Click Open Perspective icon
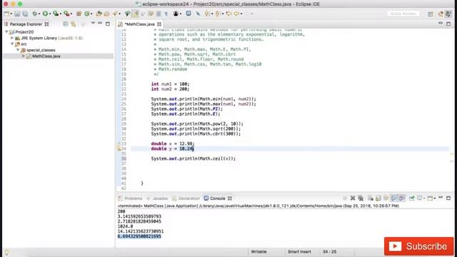Image resolution: width=457 pixels, height=257 pixels. coord(431,14)
